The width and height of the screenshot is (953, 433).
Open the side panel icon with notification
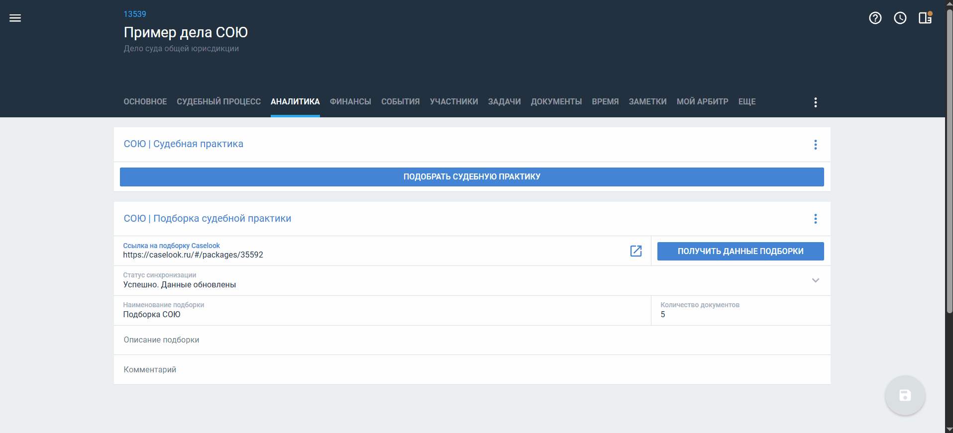point(925,18)
